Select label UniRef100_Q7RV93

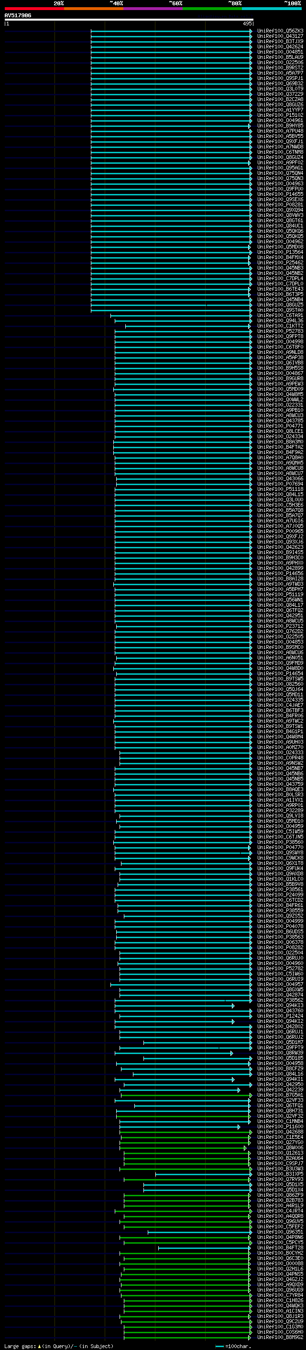click(x=280, y=1179)
